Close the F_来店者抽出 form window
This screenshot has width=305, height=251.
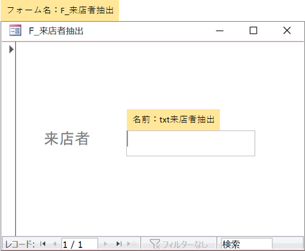[287, 31]
